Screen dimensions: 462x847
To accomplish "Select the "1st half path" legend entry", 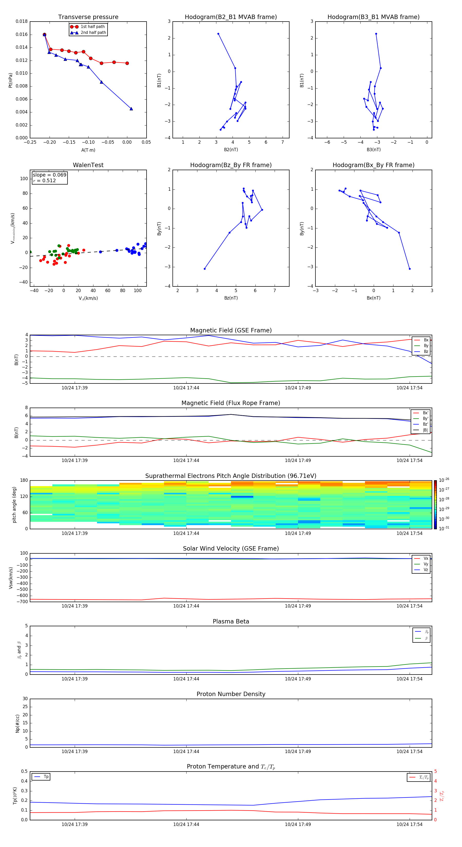I will click(88, 27).
